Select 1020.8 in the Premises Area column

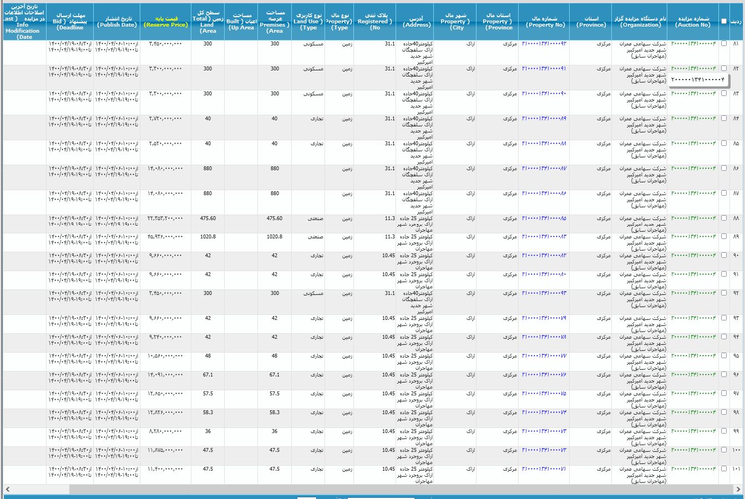(275, 237)
